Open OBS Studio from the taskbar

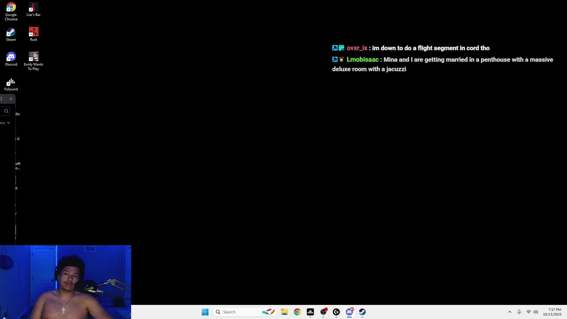tap(323, 312)
